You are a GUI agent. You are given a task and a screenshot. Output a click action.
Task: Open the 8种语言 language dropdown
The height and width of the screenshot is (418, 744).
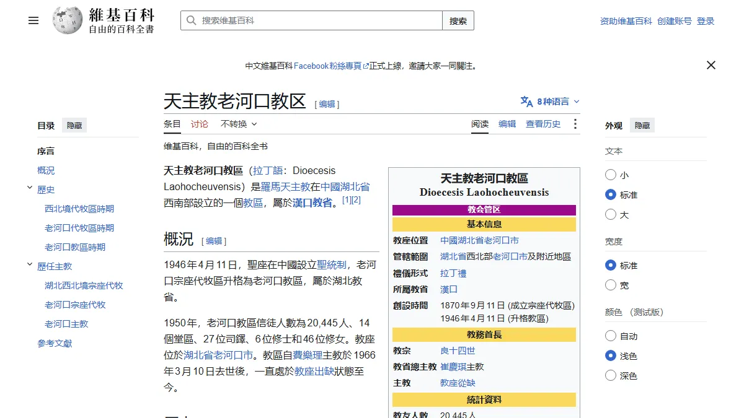pos(550,102)
